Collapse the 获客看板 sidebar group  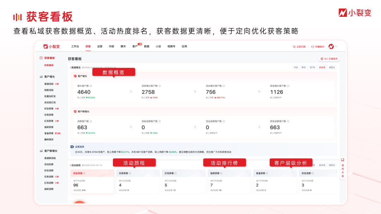click(x=41, y=58)
